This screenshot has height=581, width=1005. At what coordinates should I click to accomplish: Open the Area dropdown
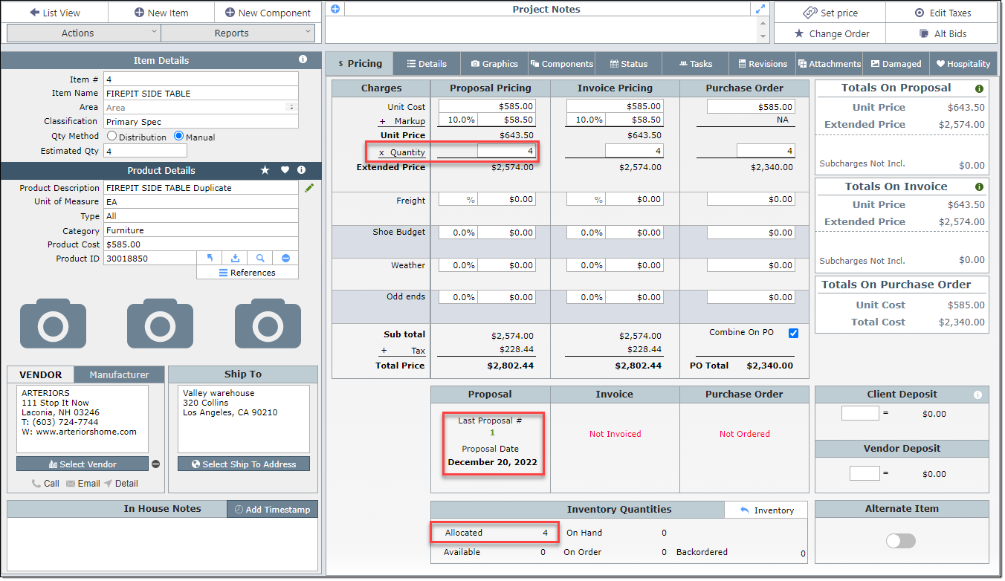click(201, 108)
